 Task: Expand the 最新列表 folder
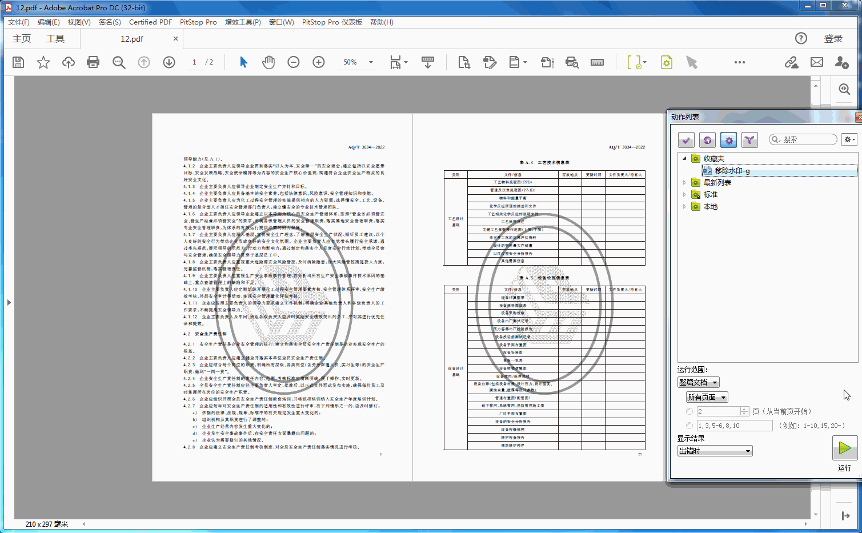coord(684,182)
